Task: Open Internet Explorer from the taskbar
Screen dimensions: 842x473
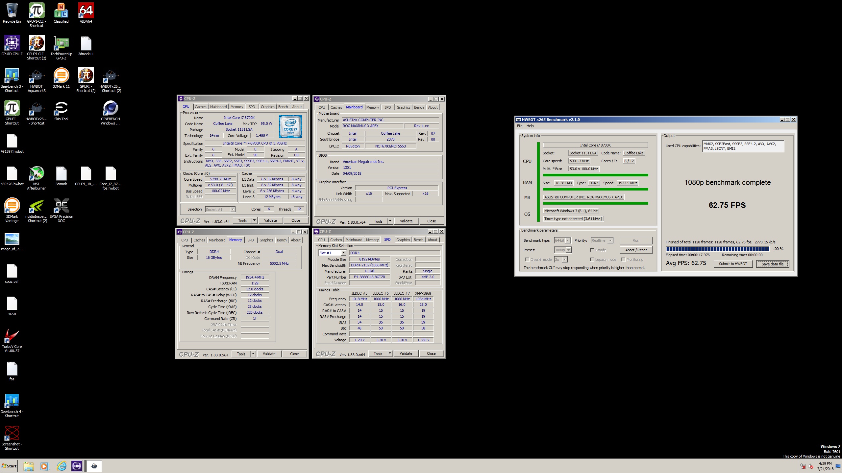Action: (62, 466)
